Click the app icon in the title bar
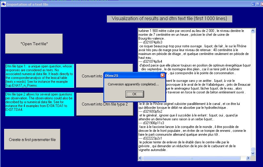Viewport: 263px width, 167px height. click(x=3, y=4)
